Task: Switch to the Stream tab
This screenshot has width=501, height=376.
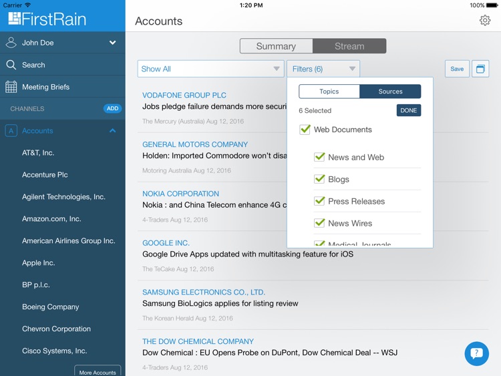Action: coord(349,46)
